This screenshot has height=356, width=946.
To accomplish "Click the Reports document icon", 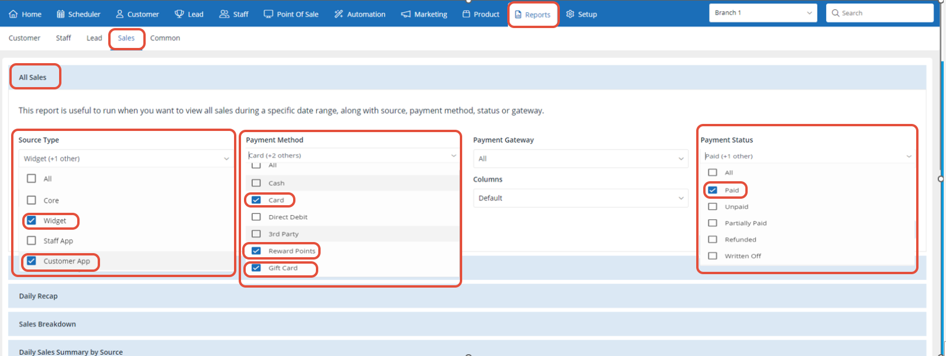I will tap(518, 15).
